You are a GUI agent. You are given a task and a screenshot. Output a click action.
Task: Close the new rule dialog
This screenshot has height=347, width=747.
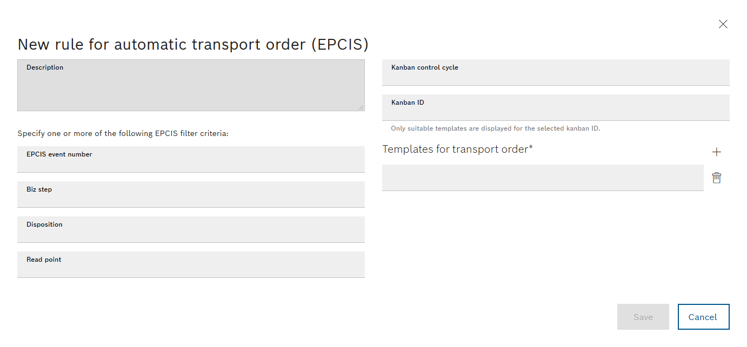click(723, 24)
